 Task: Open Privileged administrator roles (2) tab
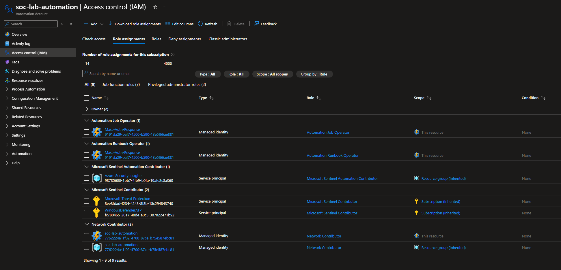coord(177,84)
